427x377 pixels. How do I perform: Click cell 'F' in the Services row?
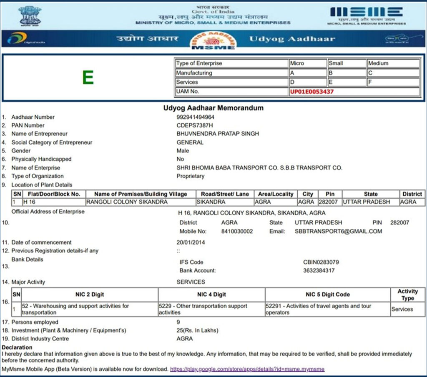(x=393, y=82)
